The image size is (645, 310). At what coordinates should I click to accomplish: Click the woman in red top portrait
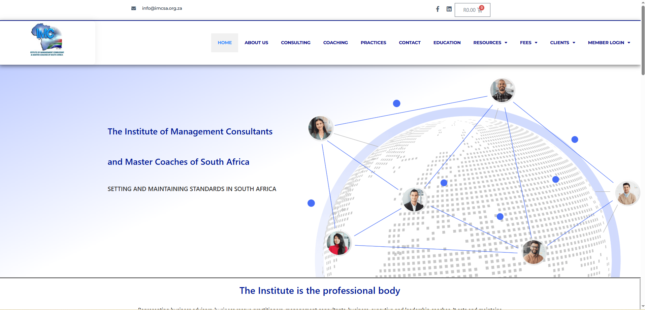(x=338, y=243)
